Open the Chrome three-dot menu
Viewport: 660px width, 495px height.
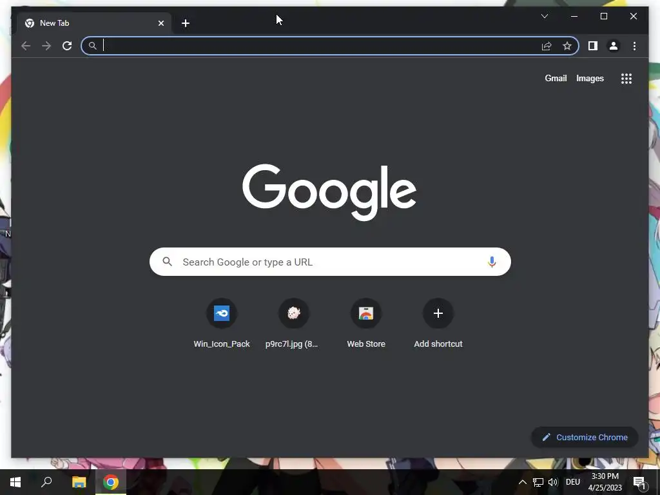coord(634,46)
